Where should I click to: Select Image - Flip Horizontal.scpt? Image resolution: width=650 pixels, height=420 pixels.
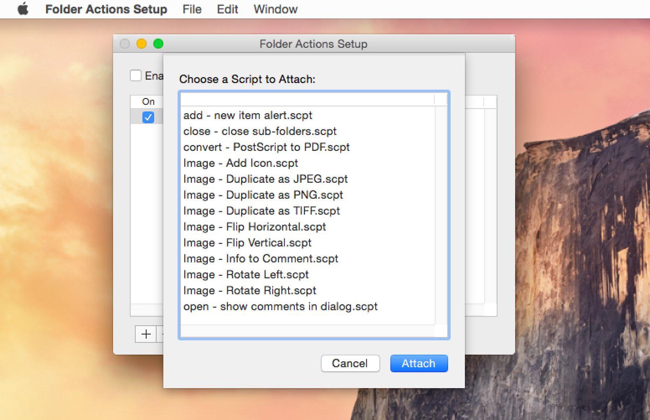308,227
